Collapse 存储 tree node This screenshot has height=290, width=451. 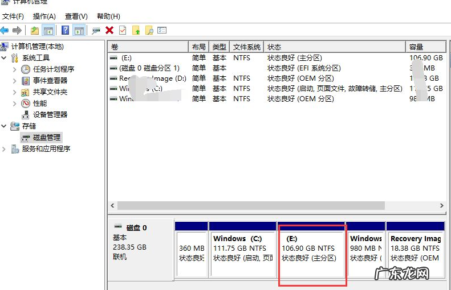point(4,126)
